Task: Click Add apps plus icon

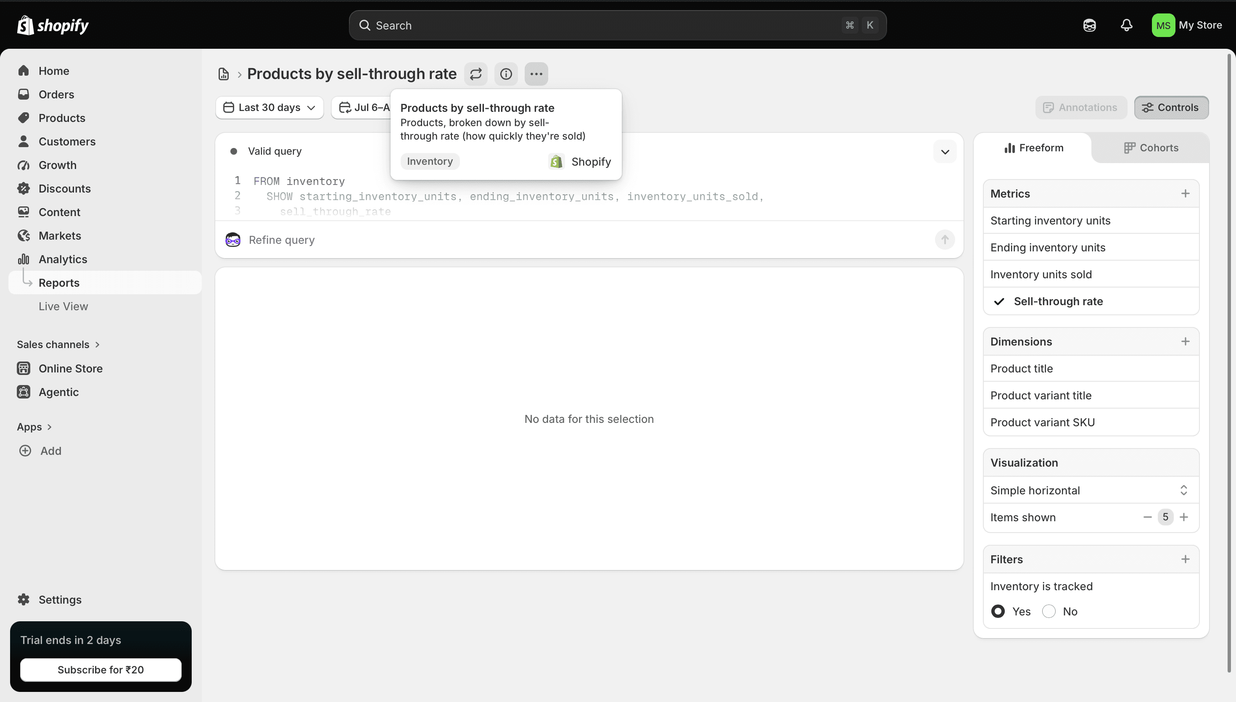Action: 25,451
